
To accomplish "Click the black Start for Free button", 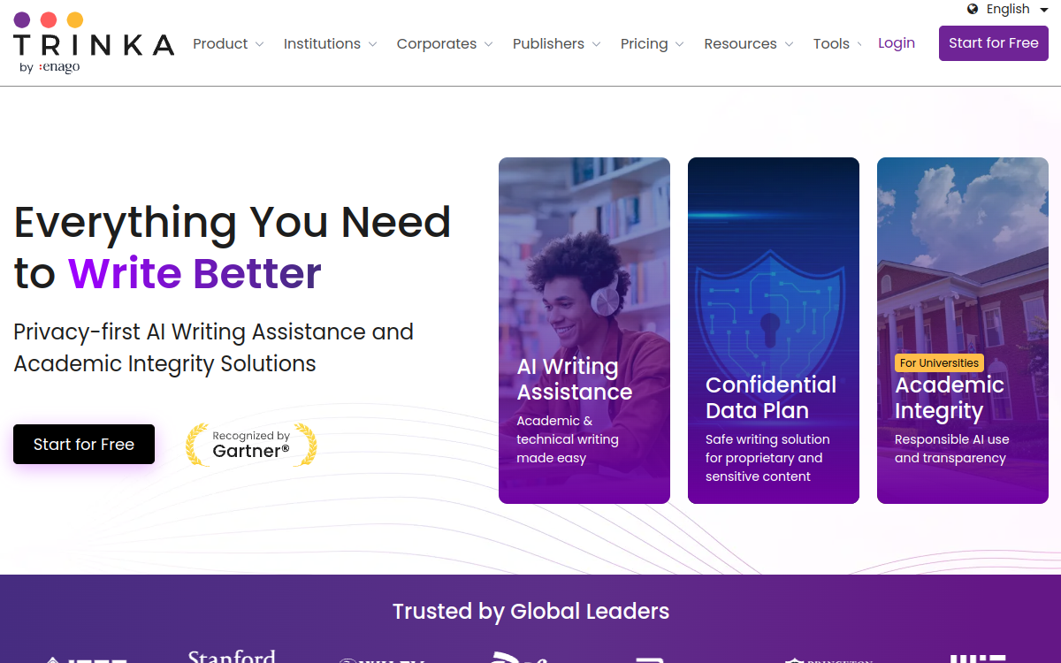I will coord(84,444).
